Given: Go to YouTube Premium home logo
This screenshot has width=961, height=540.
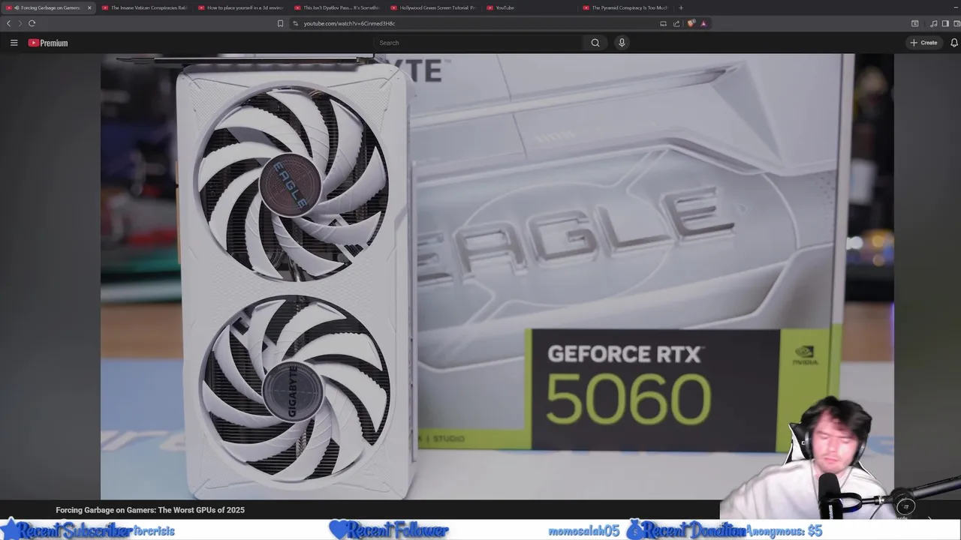Looking at the screenshot, I should (48, 43).
